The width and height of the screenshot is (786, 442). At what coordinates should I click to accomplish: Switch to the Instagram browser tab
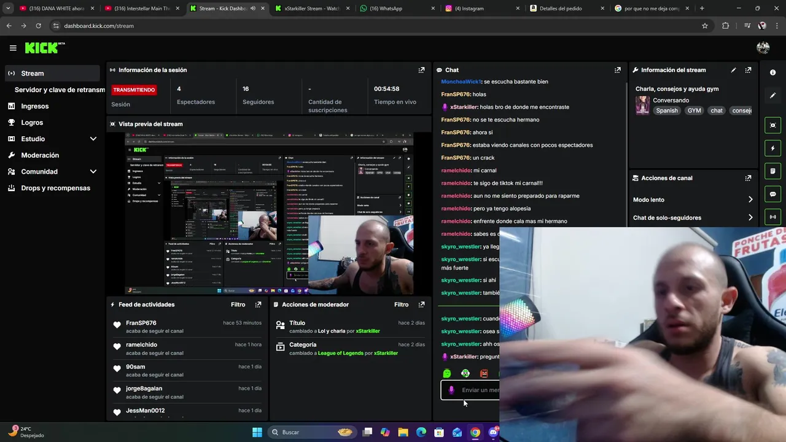click(481, 9)
